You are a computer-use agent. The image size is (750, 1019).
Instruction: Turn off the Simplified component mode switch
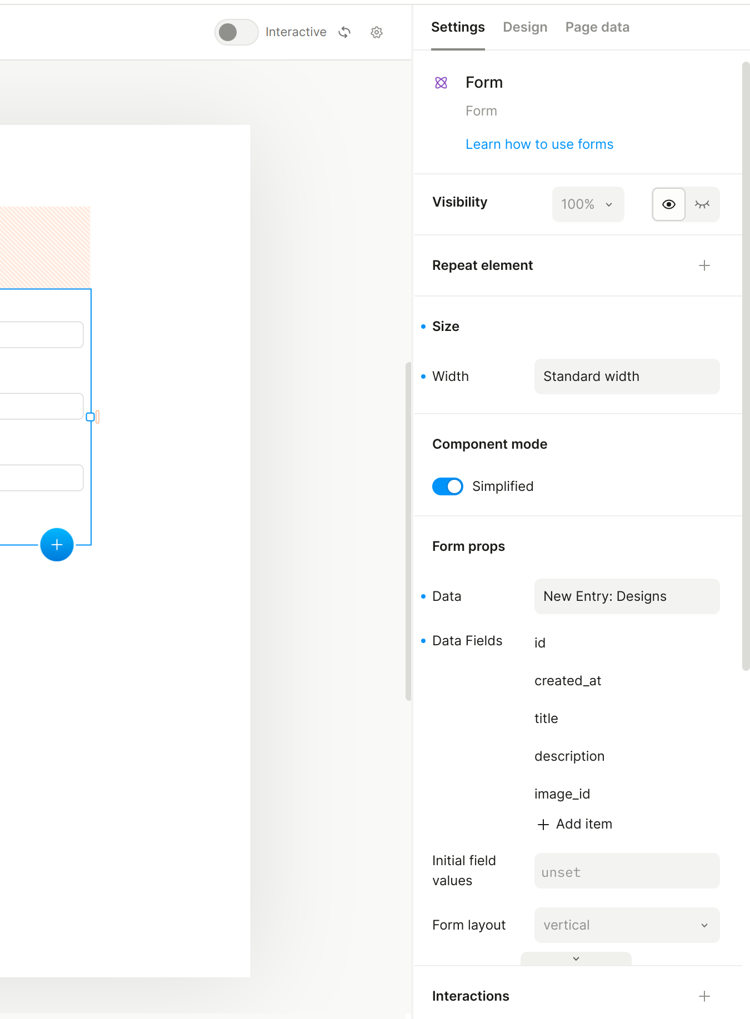coord(448,486)
